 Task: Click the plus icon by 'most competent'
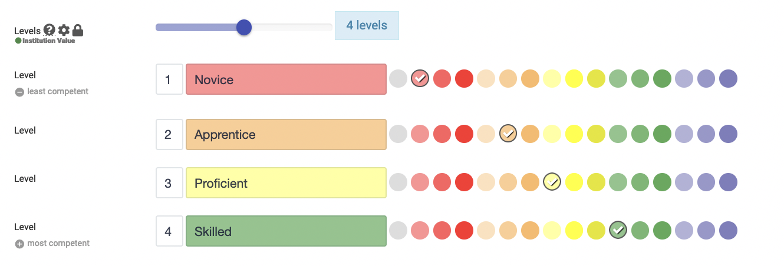19,244
